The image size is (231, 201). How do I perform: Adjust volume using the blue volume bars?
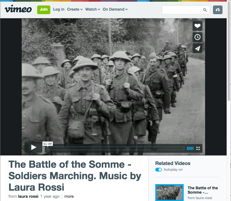[190, 148]
